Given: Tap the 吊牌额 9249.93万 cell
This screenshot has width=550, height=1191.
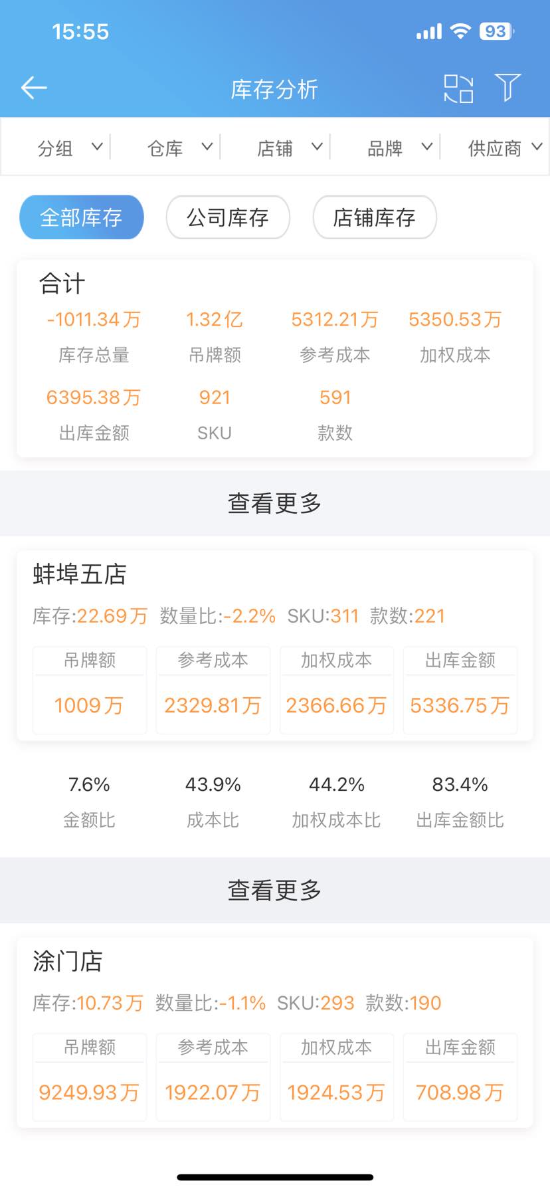Looking at the screenshot, I should pos(89,1091).
